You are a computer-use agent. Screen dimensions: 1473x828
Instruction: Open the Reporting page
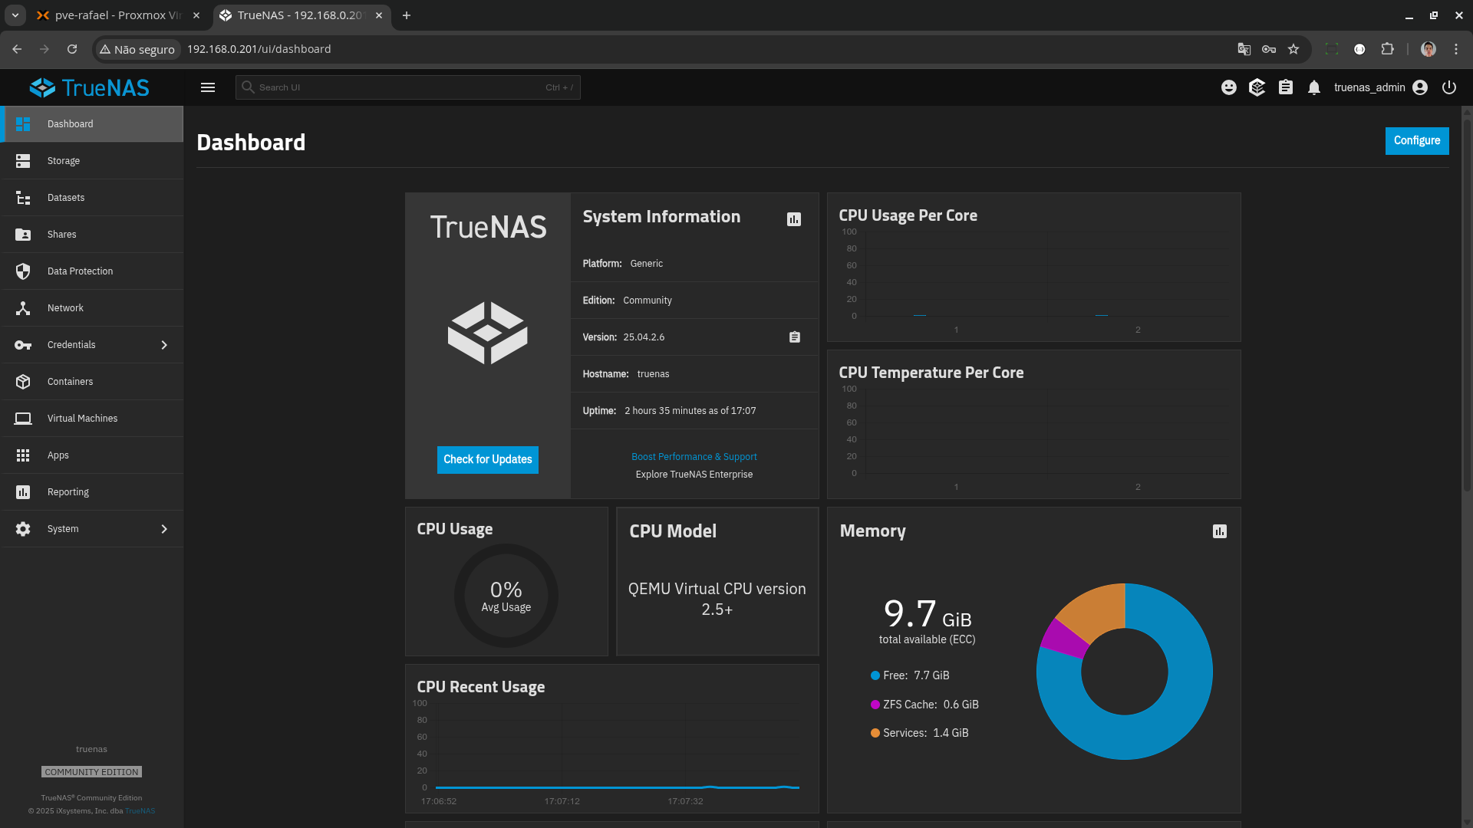[x=93, y=492]
